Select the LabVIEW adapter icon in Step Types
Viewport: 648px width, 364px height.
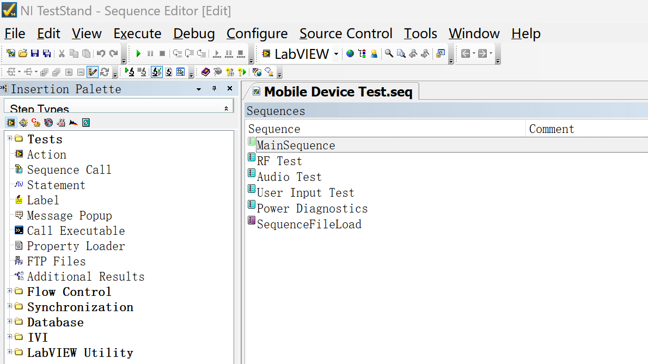(x=11, y=122)
